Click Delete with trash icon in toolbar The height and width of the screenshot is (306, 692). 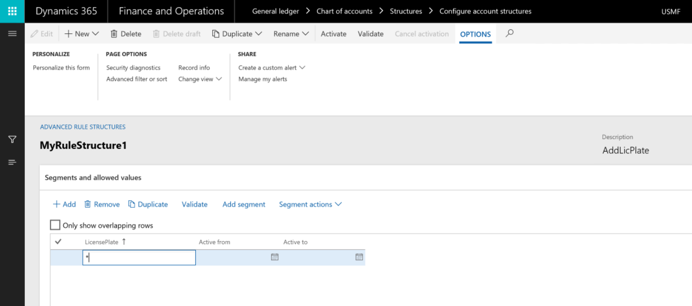tap(126, 34)
